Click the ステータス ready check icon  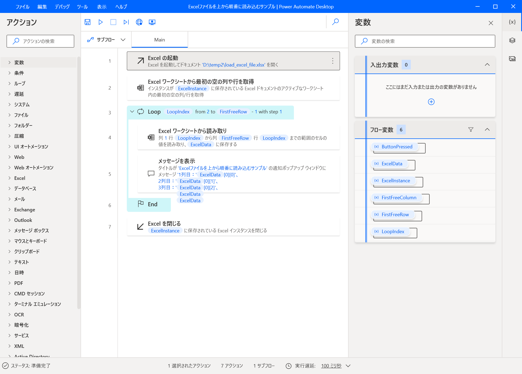(5, 366)
